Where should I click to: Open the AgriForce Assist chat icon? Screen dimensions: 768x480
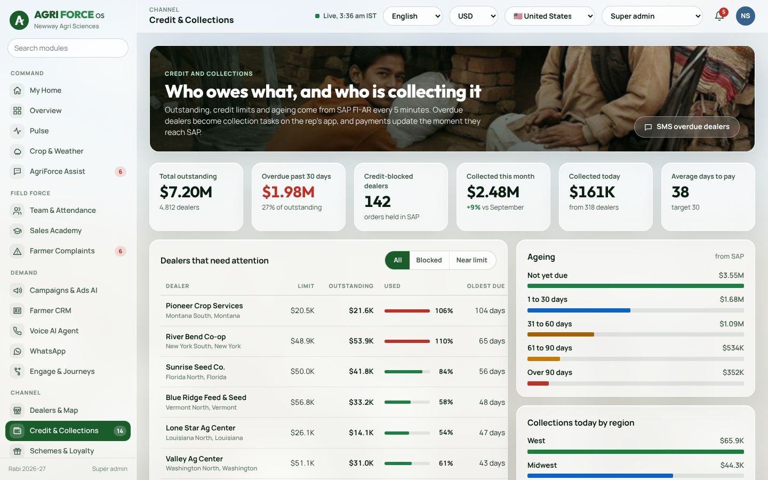point(18,172)
